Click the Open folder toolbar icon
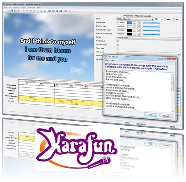 tap(8, 11)
